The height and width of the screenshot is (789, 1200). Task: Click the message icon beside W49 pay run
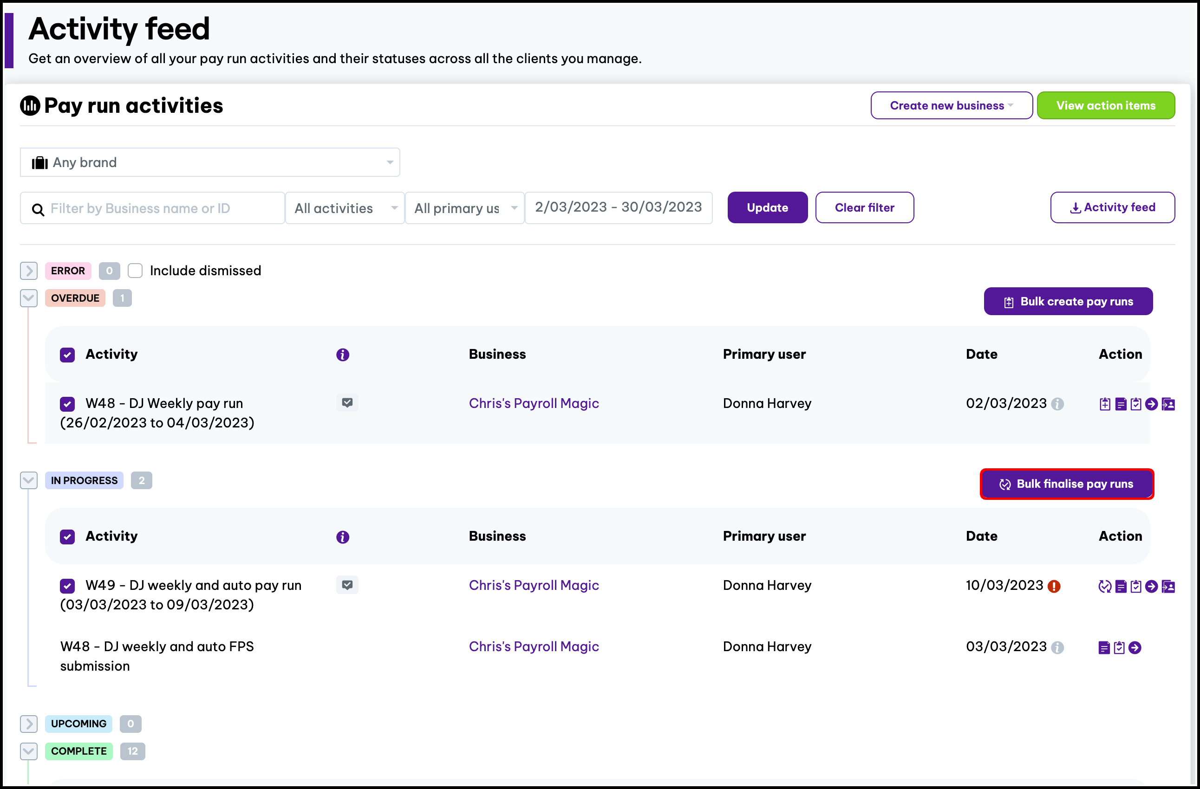[x=347, y=585]
